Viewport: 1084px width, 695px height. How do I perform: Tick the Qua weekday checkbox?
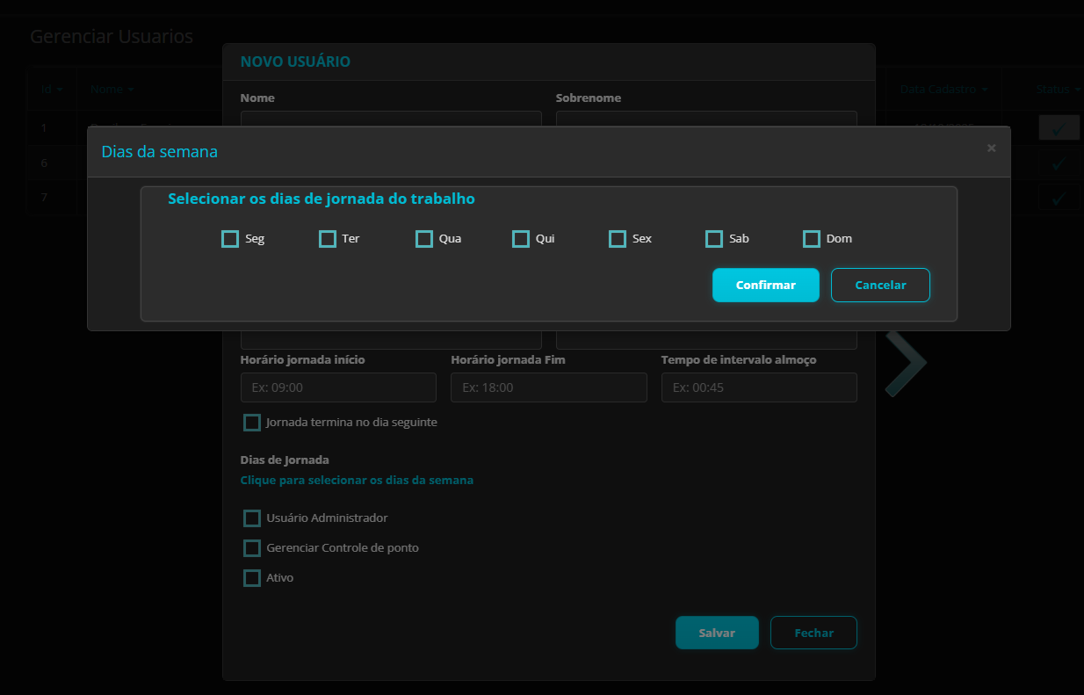tap(424, 239)
